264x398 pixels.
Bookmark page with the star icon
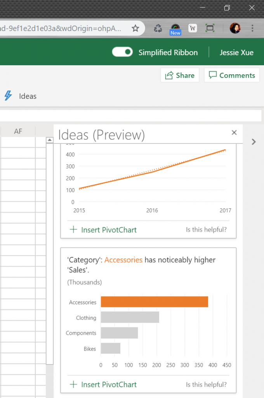135,28
